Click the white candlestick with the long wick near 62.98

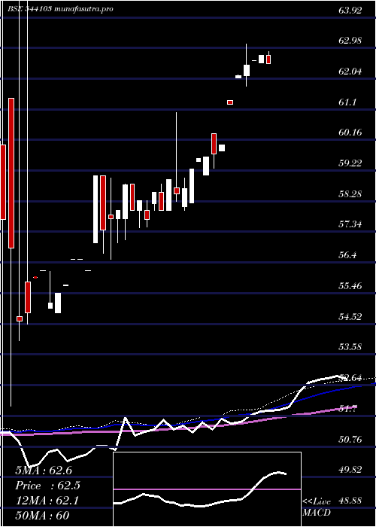tap(247, 70)
